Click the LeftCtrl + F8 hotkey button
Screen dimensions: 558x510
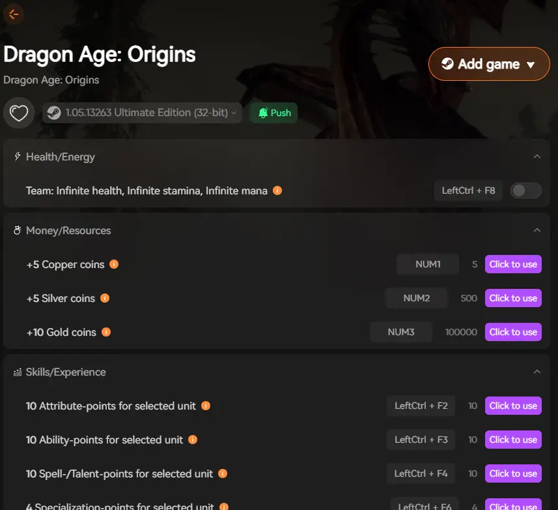click(468, 190)
